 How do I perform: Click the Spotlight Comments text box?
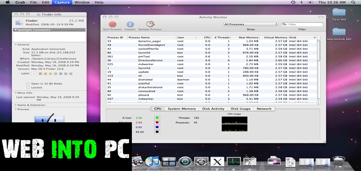coord(49,37)
